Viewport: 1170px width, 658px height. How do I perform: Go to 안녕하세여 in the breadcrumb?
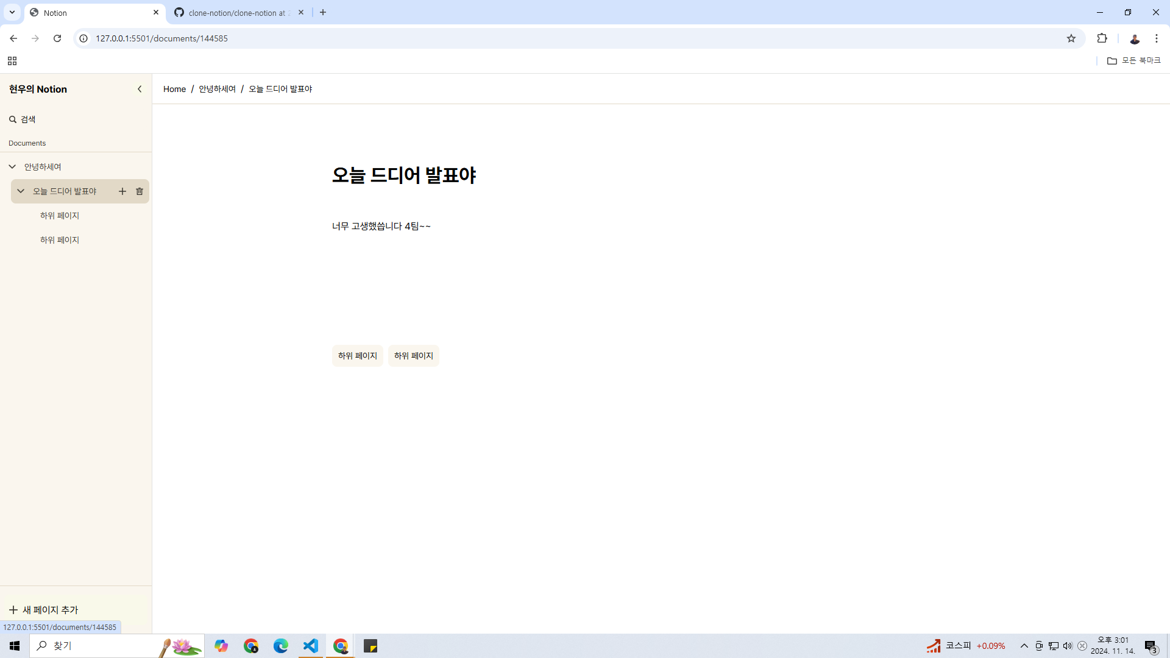(217, 89)
